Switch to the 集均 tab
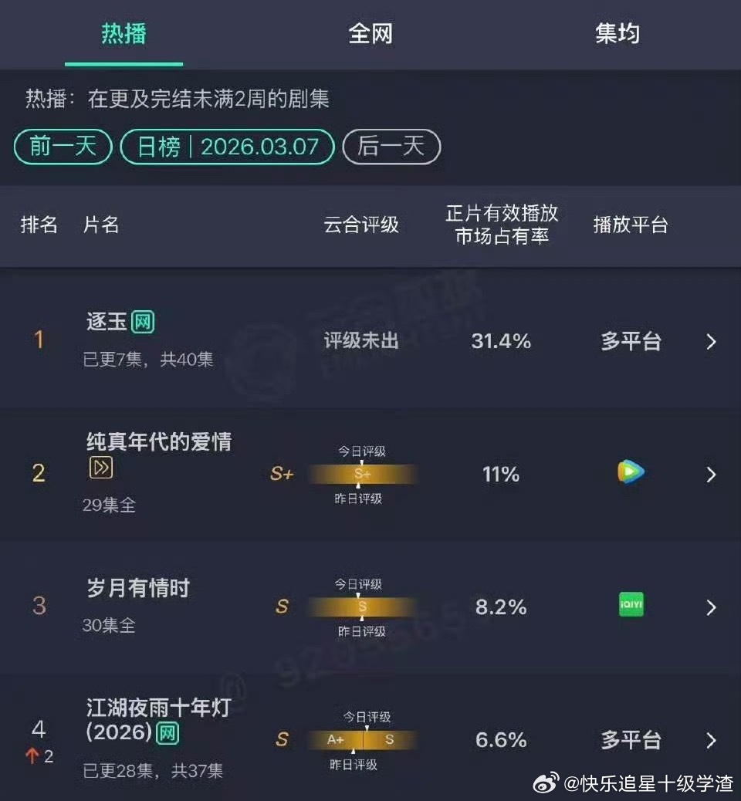The height and width of the screenshot is (801, 741). (x=617, y=34)
